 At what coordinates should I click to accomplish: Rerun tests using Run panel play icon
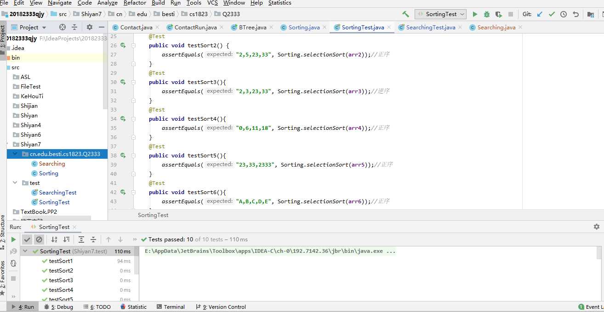tap(13, 240)
